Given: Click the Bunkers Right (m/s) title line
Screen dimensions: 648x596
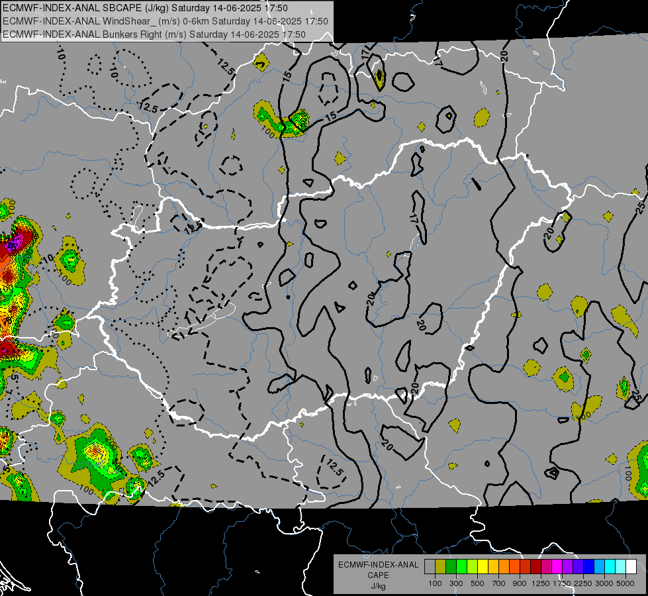Looking at the screenshot, I should [x=154, y=34].
